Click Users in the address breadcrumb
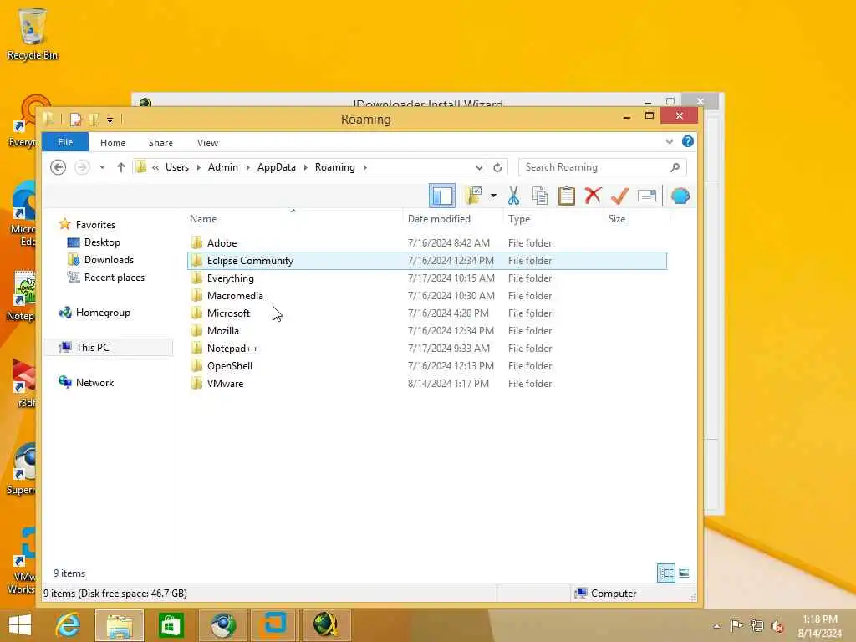 177,167
